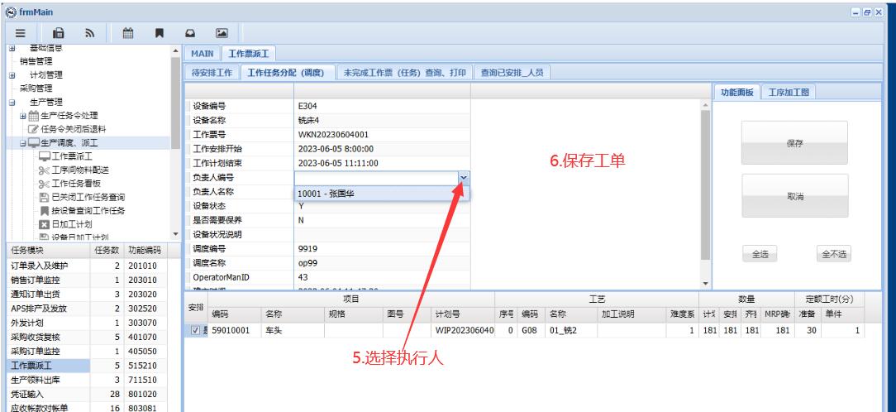Switch to the 工序加工图 tab
The height and width of the screenshot is (412, 896).
pos(789,92)
